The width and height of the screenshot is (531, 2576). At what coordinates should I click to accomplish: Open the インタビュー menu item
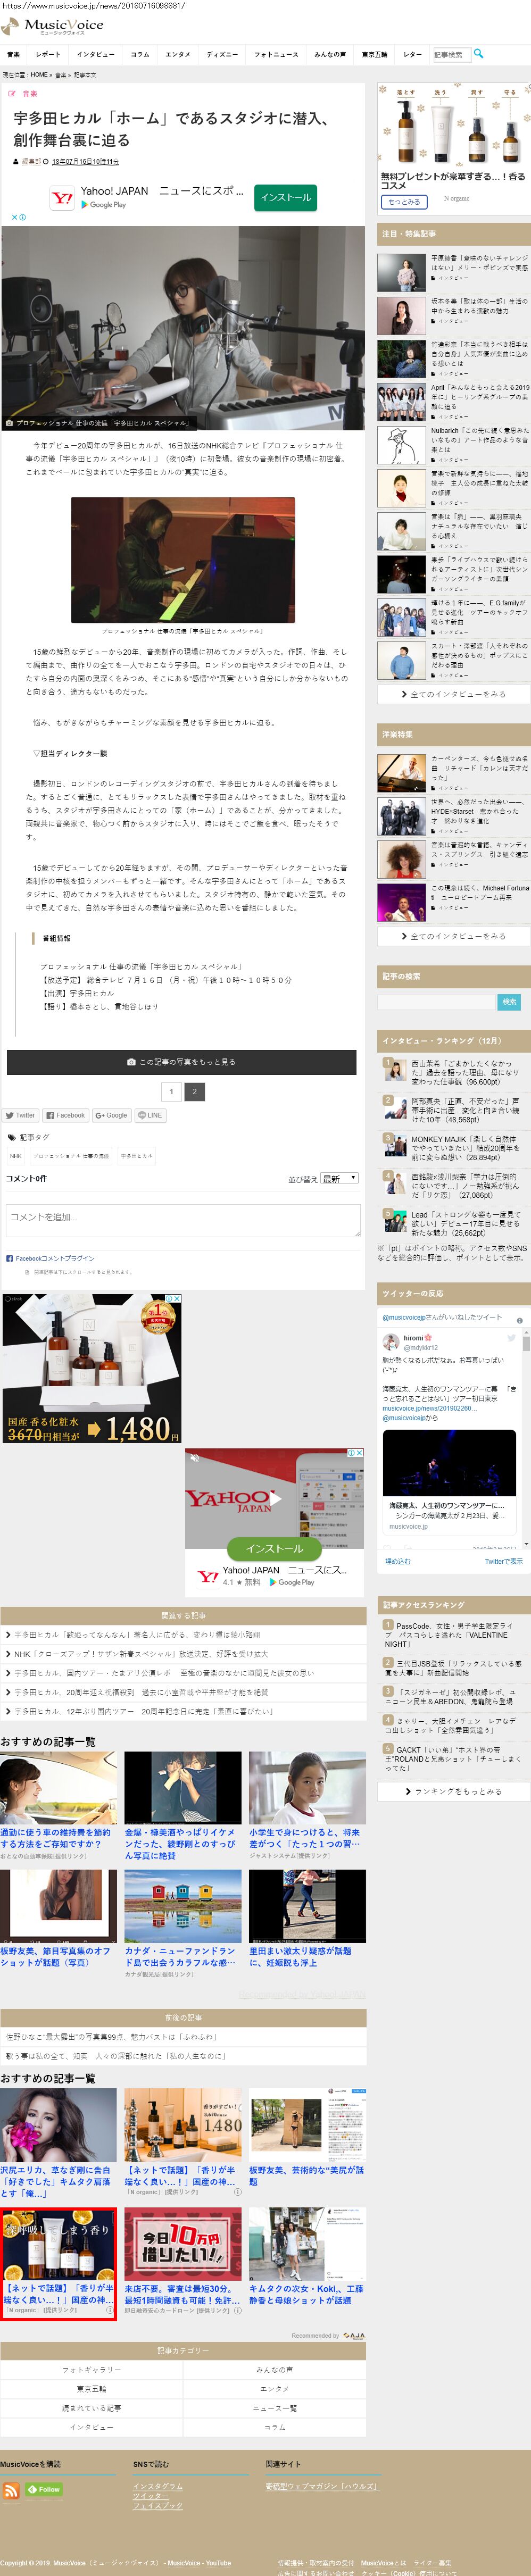[95, 54]
